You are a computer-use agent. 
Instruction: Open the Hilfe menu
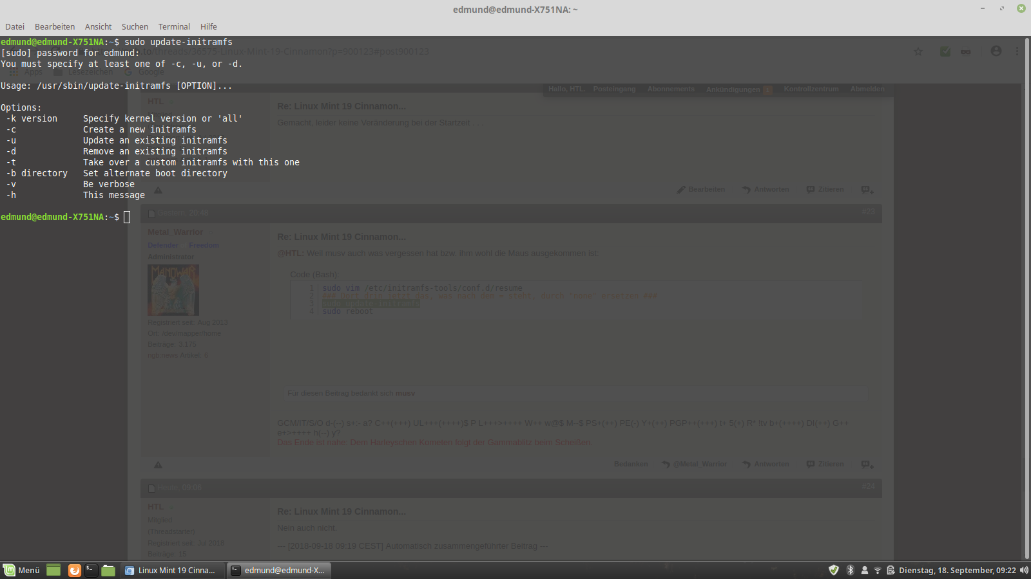(208, 27)
